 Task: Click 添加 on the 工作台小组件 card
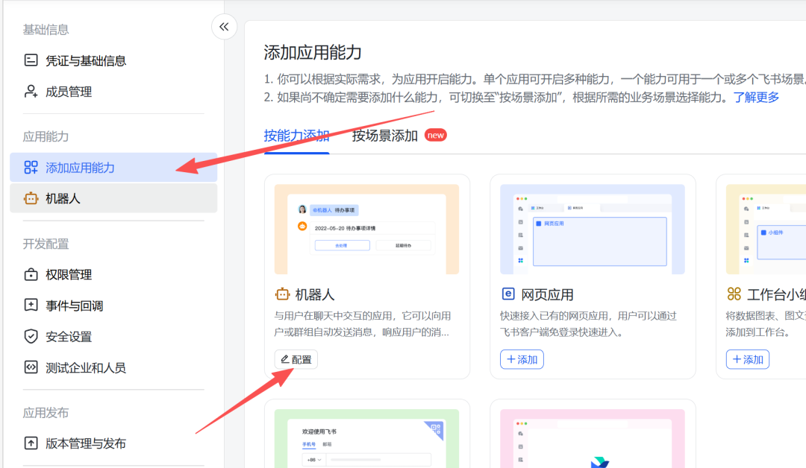[x=747, y=359]
